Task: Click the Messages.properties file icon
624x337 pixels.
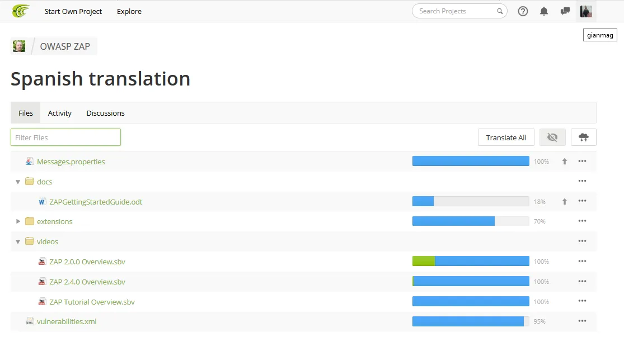Action: coord(30,162)
